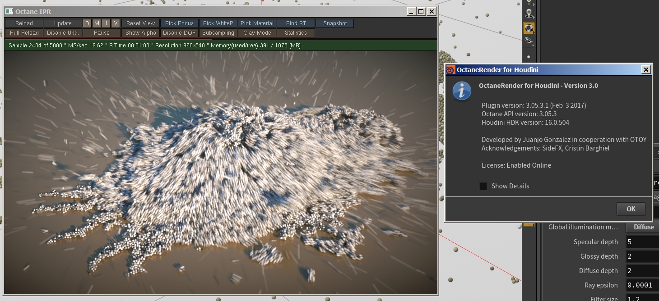Image resolution: width=659 pixels, height=301 pixels.
Task: Click Disable Upd. button
Action: pos(63,33)
